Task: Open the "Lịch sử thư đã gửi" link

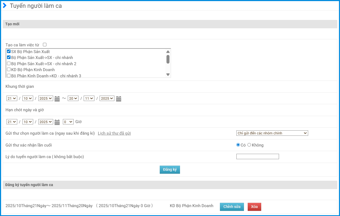Action: (x=114, y=133)
